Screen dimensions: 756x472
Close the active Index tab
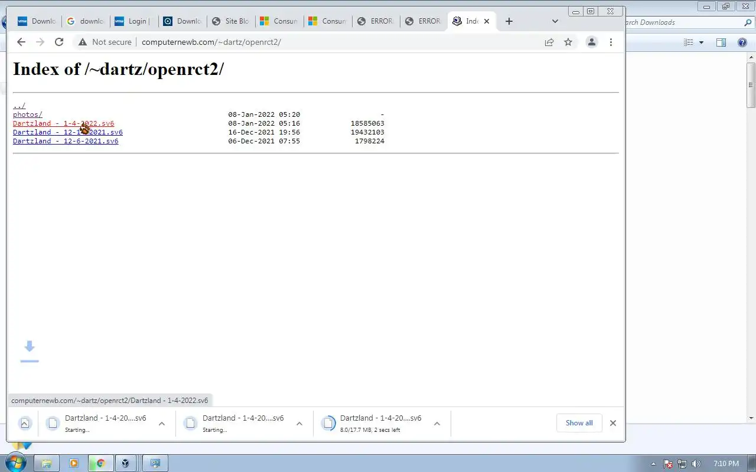coord(487,21)
